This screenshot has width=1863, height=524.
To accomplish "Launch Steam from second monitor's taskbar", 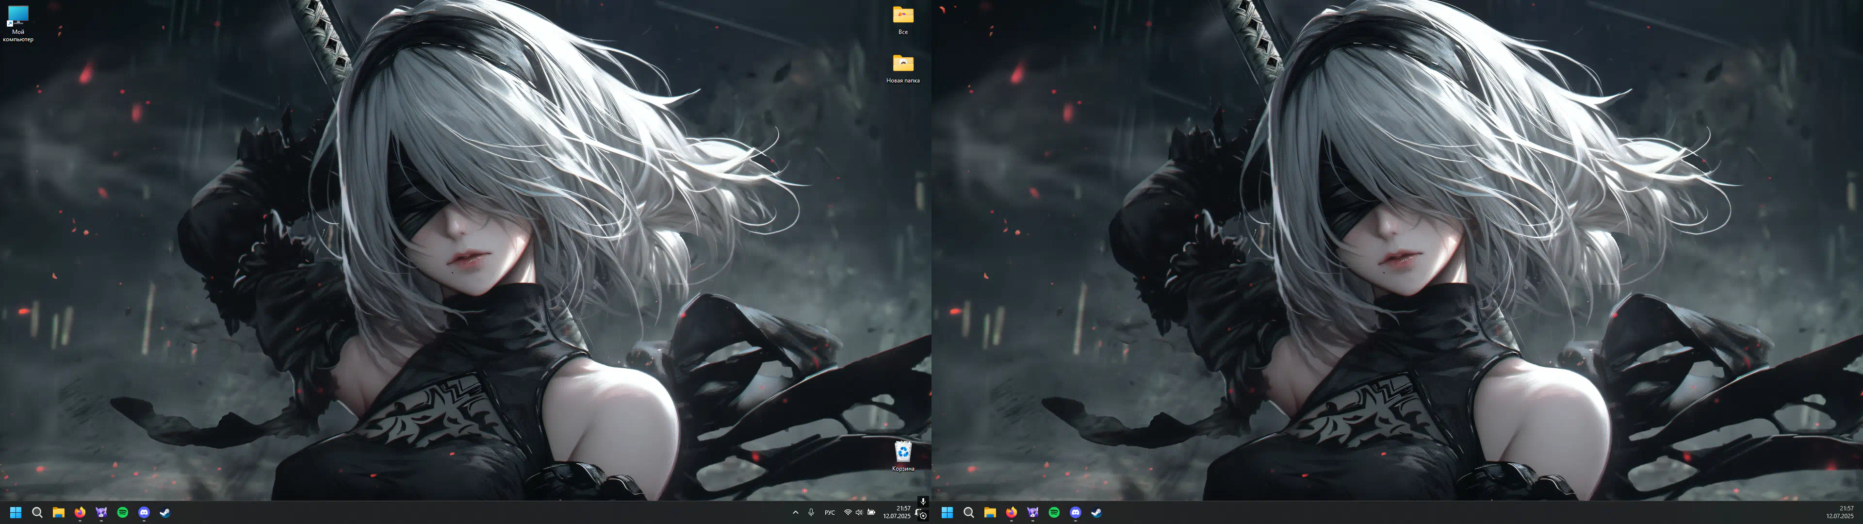I will [x=1096, y=512].
